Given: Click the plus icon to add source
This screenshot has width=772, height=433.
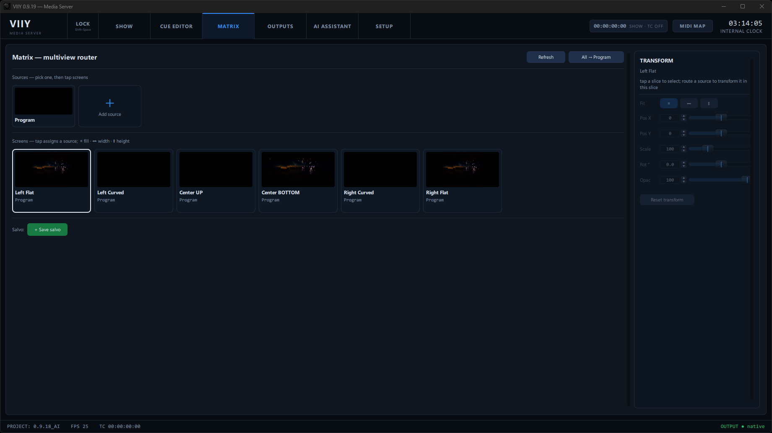Looking at the screenshot, I should point(110,103).
